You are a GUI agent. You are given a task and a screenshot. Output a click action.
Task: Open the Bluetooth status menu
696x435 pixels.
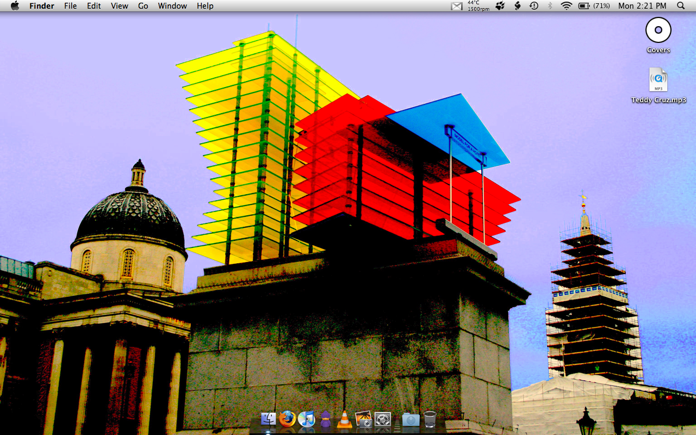click(550, 6)
